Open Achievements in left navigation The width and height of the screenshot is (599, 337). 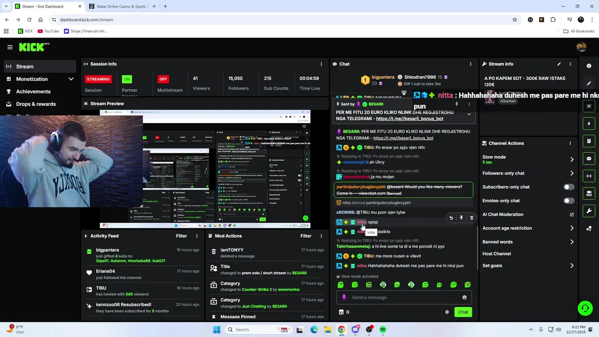40,91
